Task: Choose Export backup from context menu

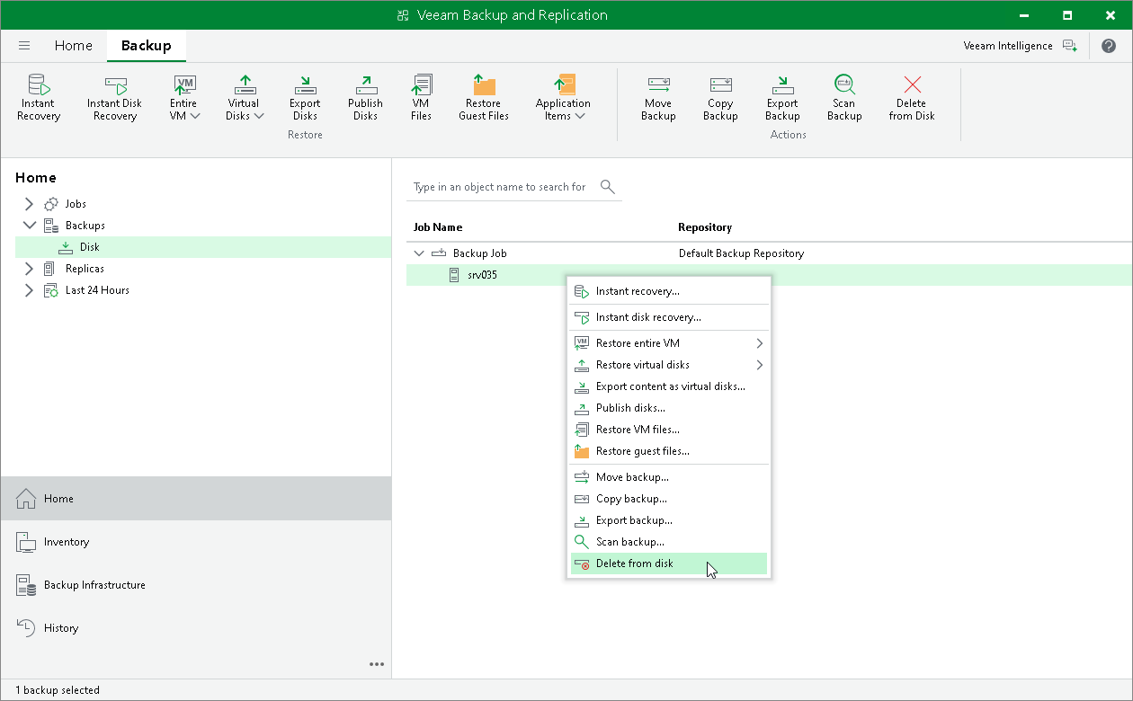Action: coord(669,520)
